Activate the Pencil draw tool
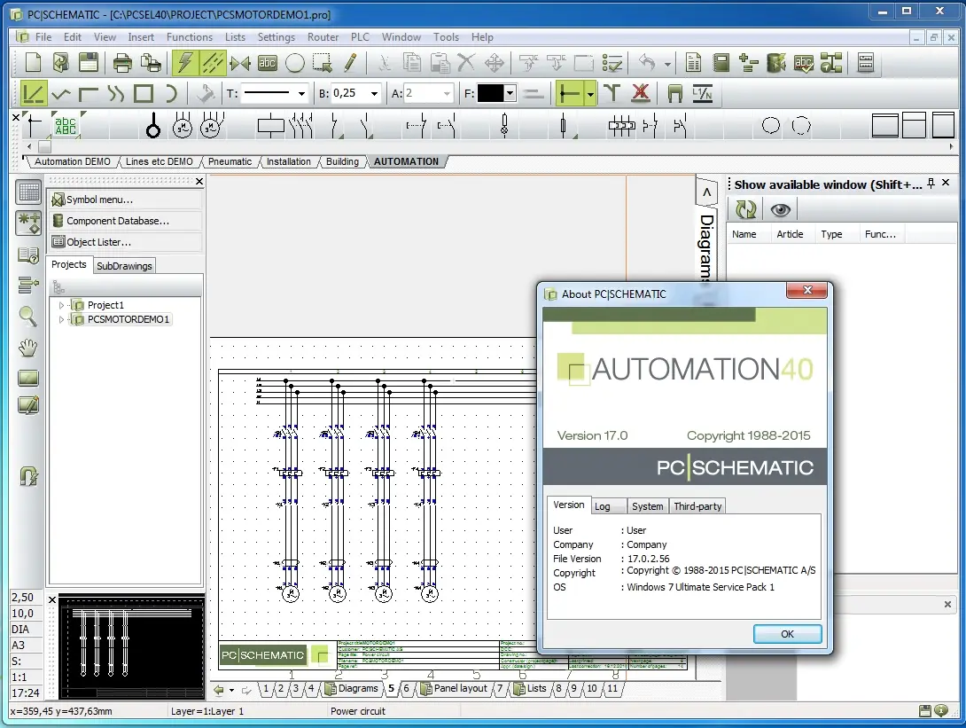 point(349,63)
